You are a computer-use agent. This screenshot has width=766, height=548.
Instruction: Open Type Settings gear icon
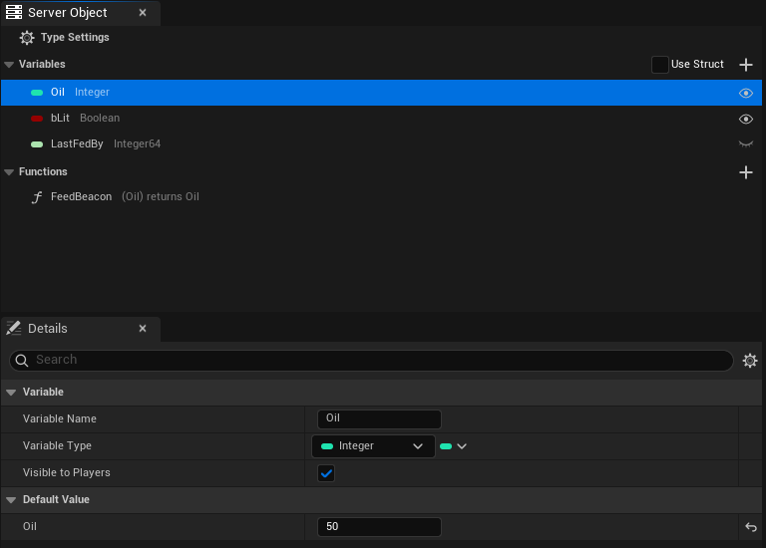(x=27, y=38)
